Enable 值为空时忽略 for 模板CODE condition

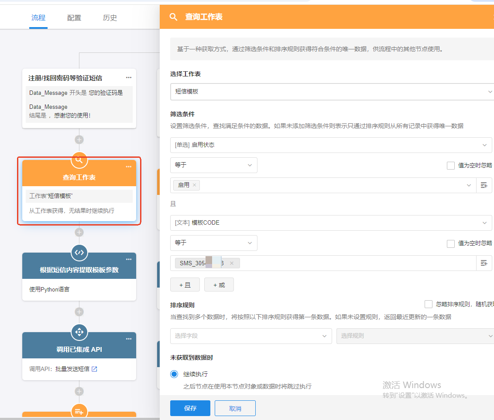click(x=451, y=243)
